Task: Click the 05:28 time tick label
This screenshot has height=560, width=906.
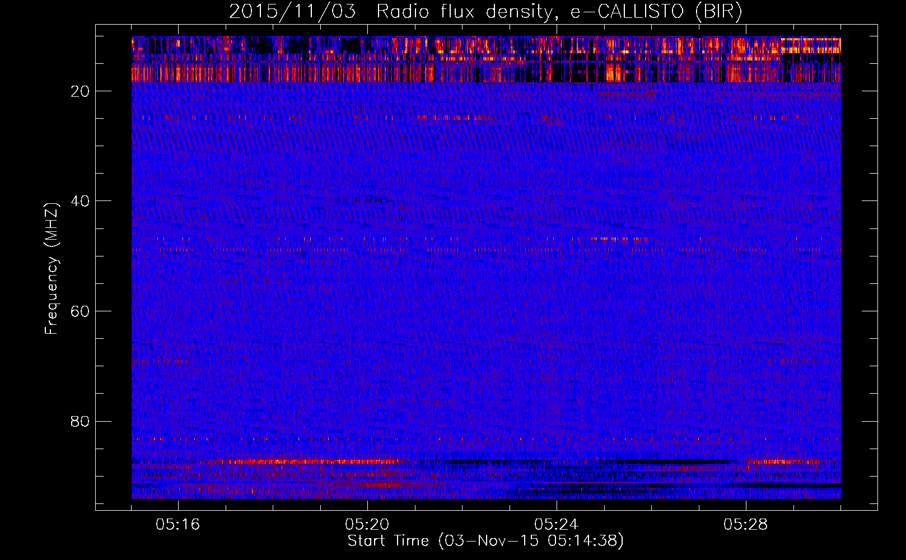Action: [x=746, y=525]
